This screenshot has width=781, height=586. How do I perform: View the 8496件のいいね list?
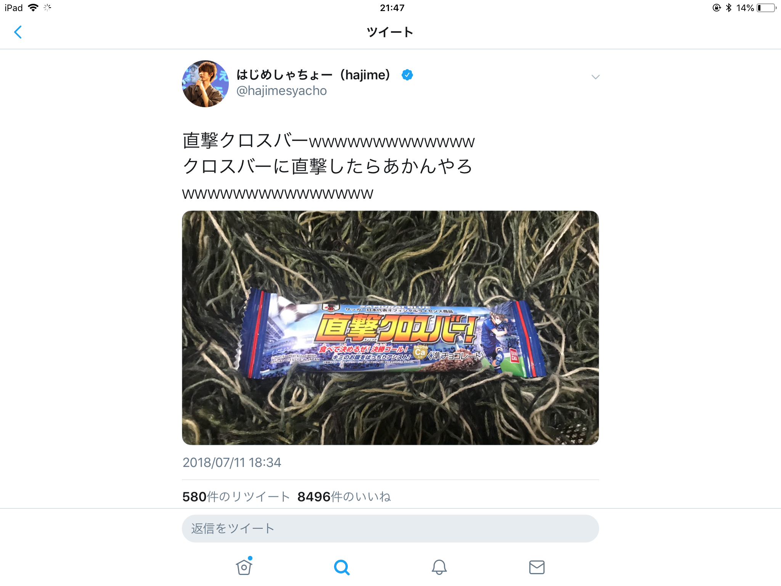point(344,497)
